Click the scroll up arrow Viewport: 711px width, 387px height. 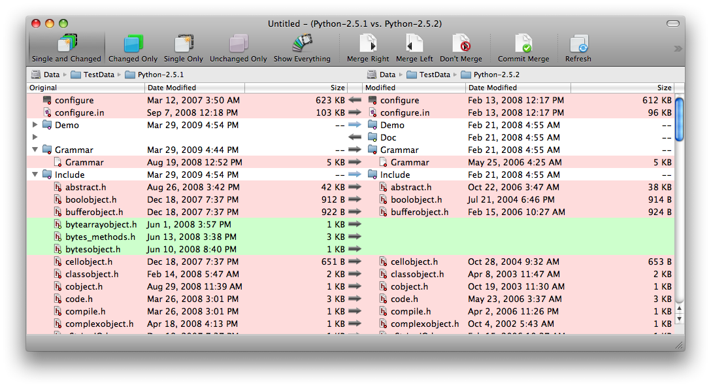(x=679, y=308)
